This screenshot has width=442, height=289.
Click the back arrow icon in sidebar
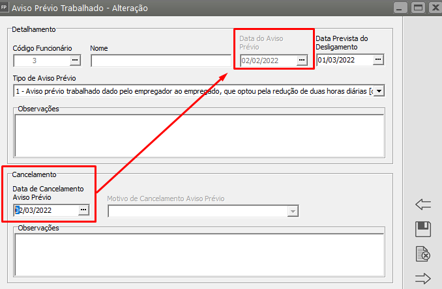pyautogui.click(x=423, y=204)
